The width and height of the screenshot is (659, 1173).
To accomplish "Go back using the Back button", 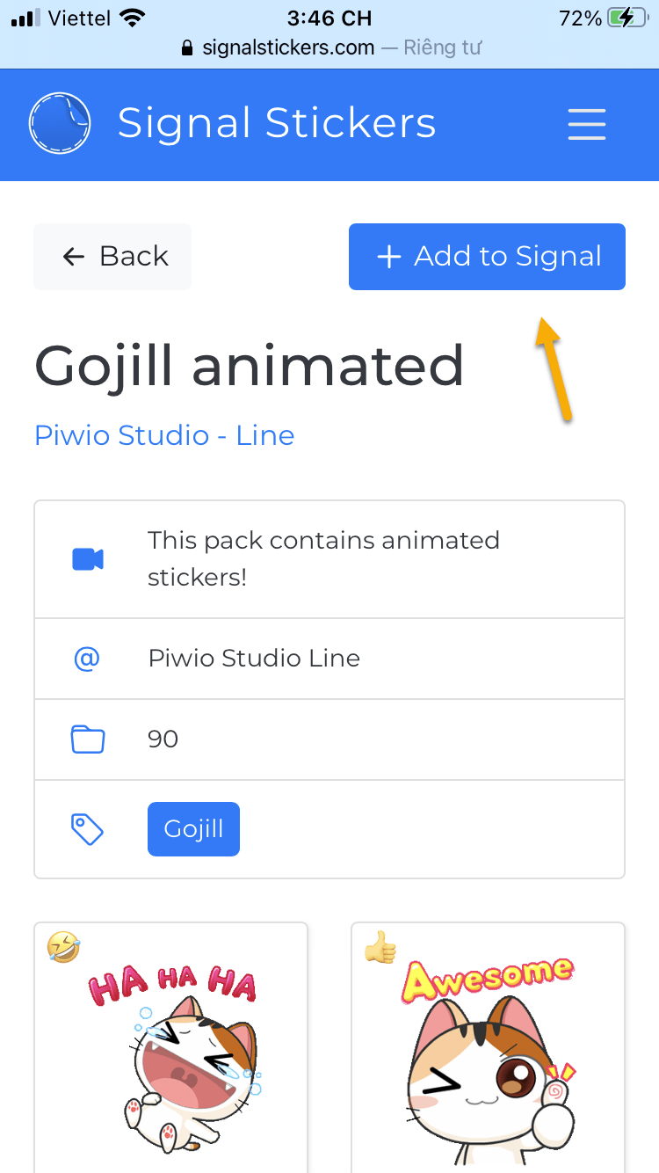I will coord(112,257).
